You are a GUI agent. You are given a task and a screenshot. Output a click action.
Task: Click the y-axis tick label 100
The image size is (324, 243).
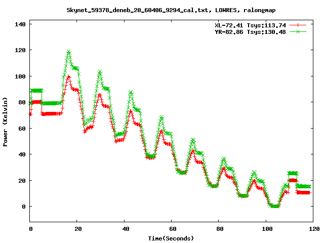(20, 76)
